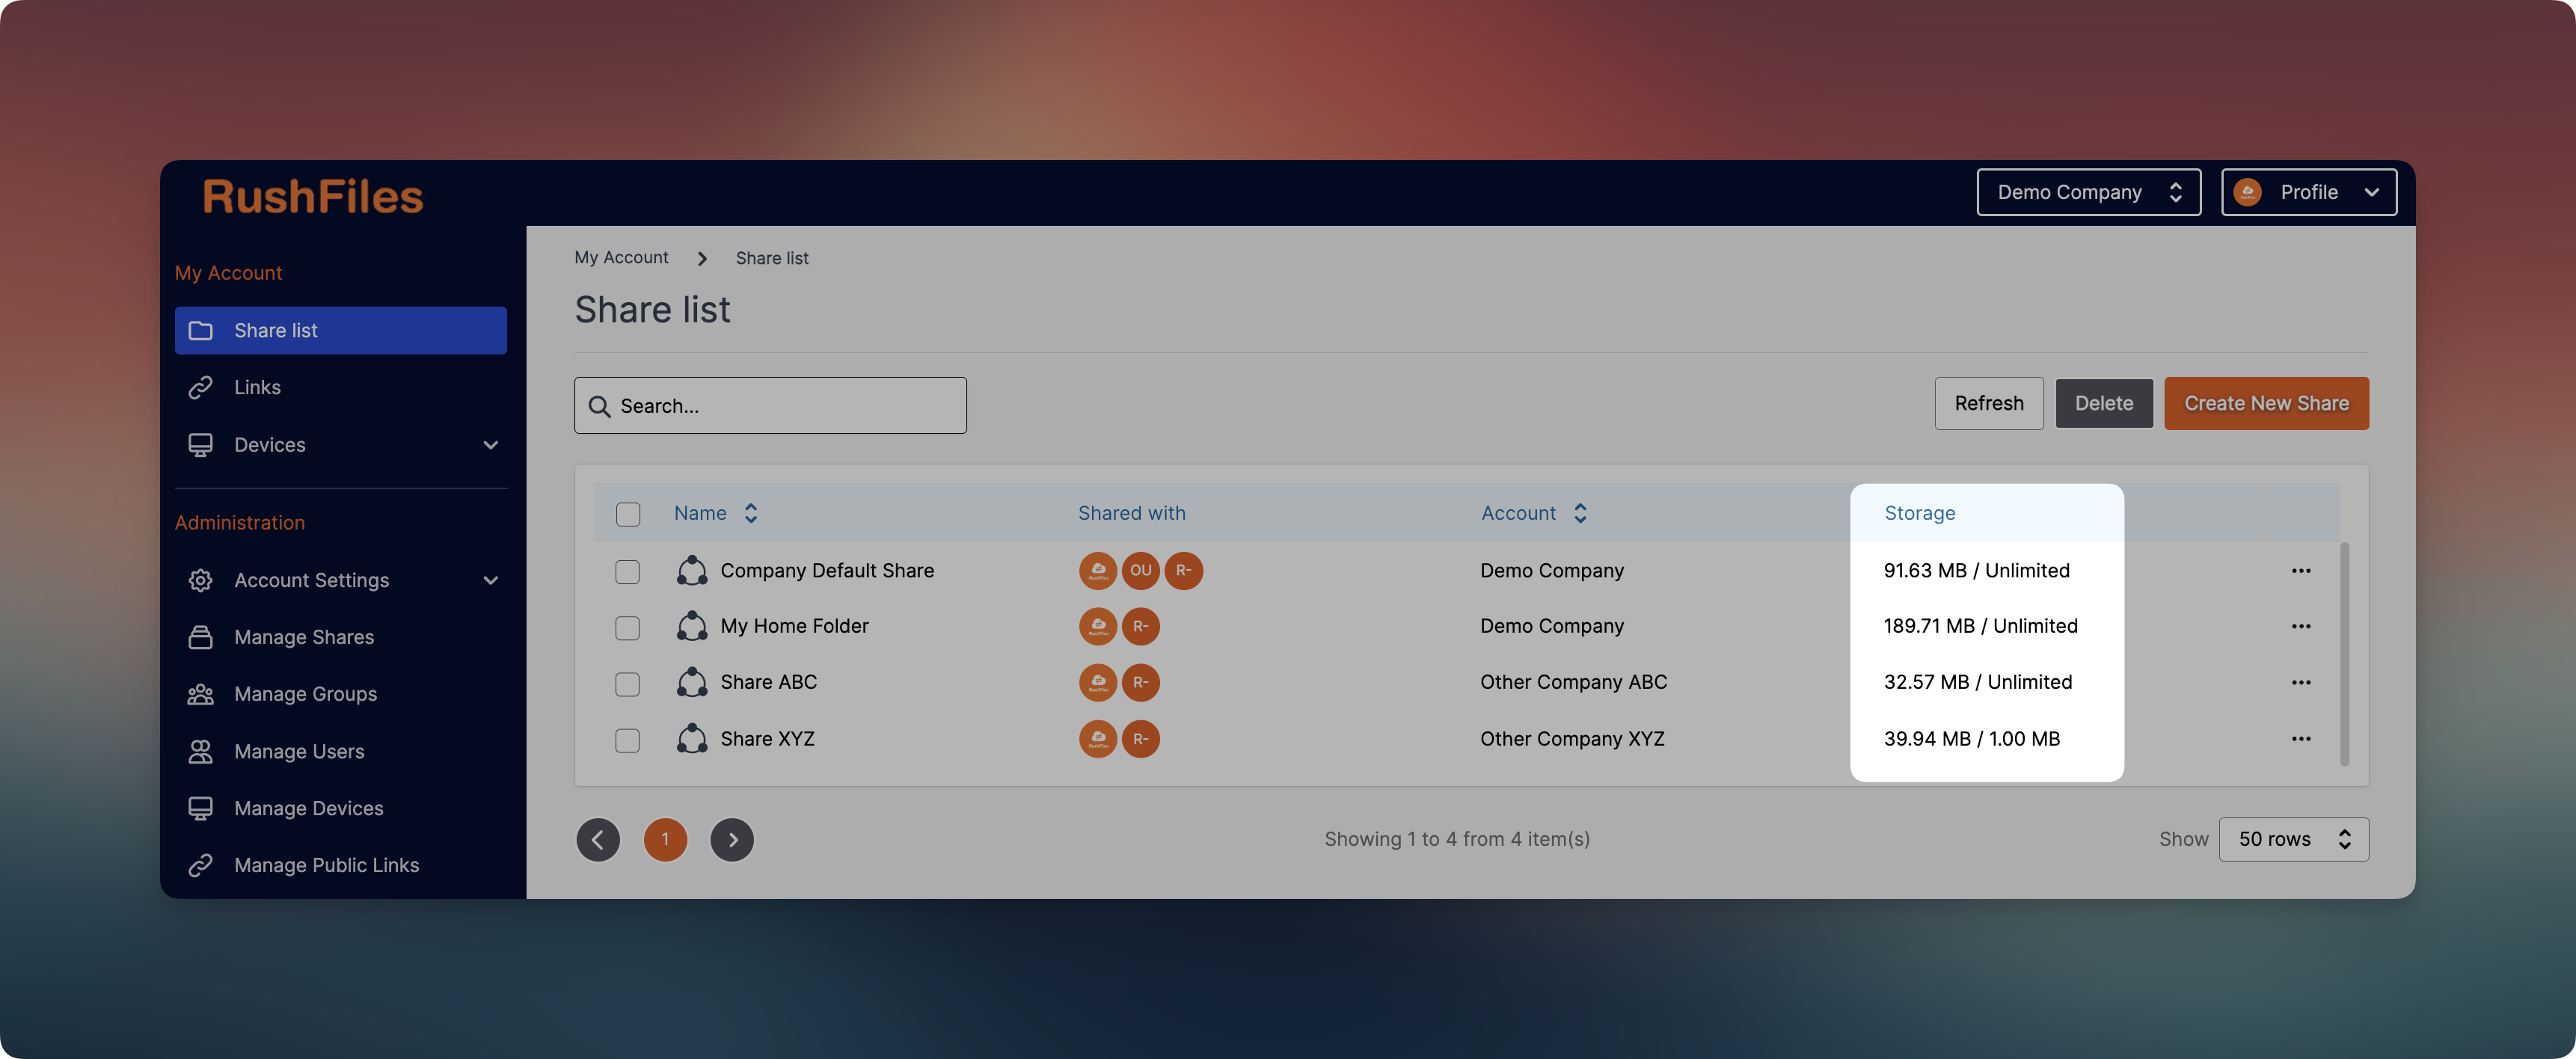Sort by Account column arrows
2576x1059 pixels.
pos(1580,513)
